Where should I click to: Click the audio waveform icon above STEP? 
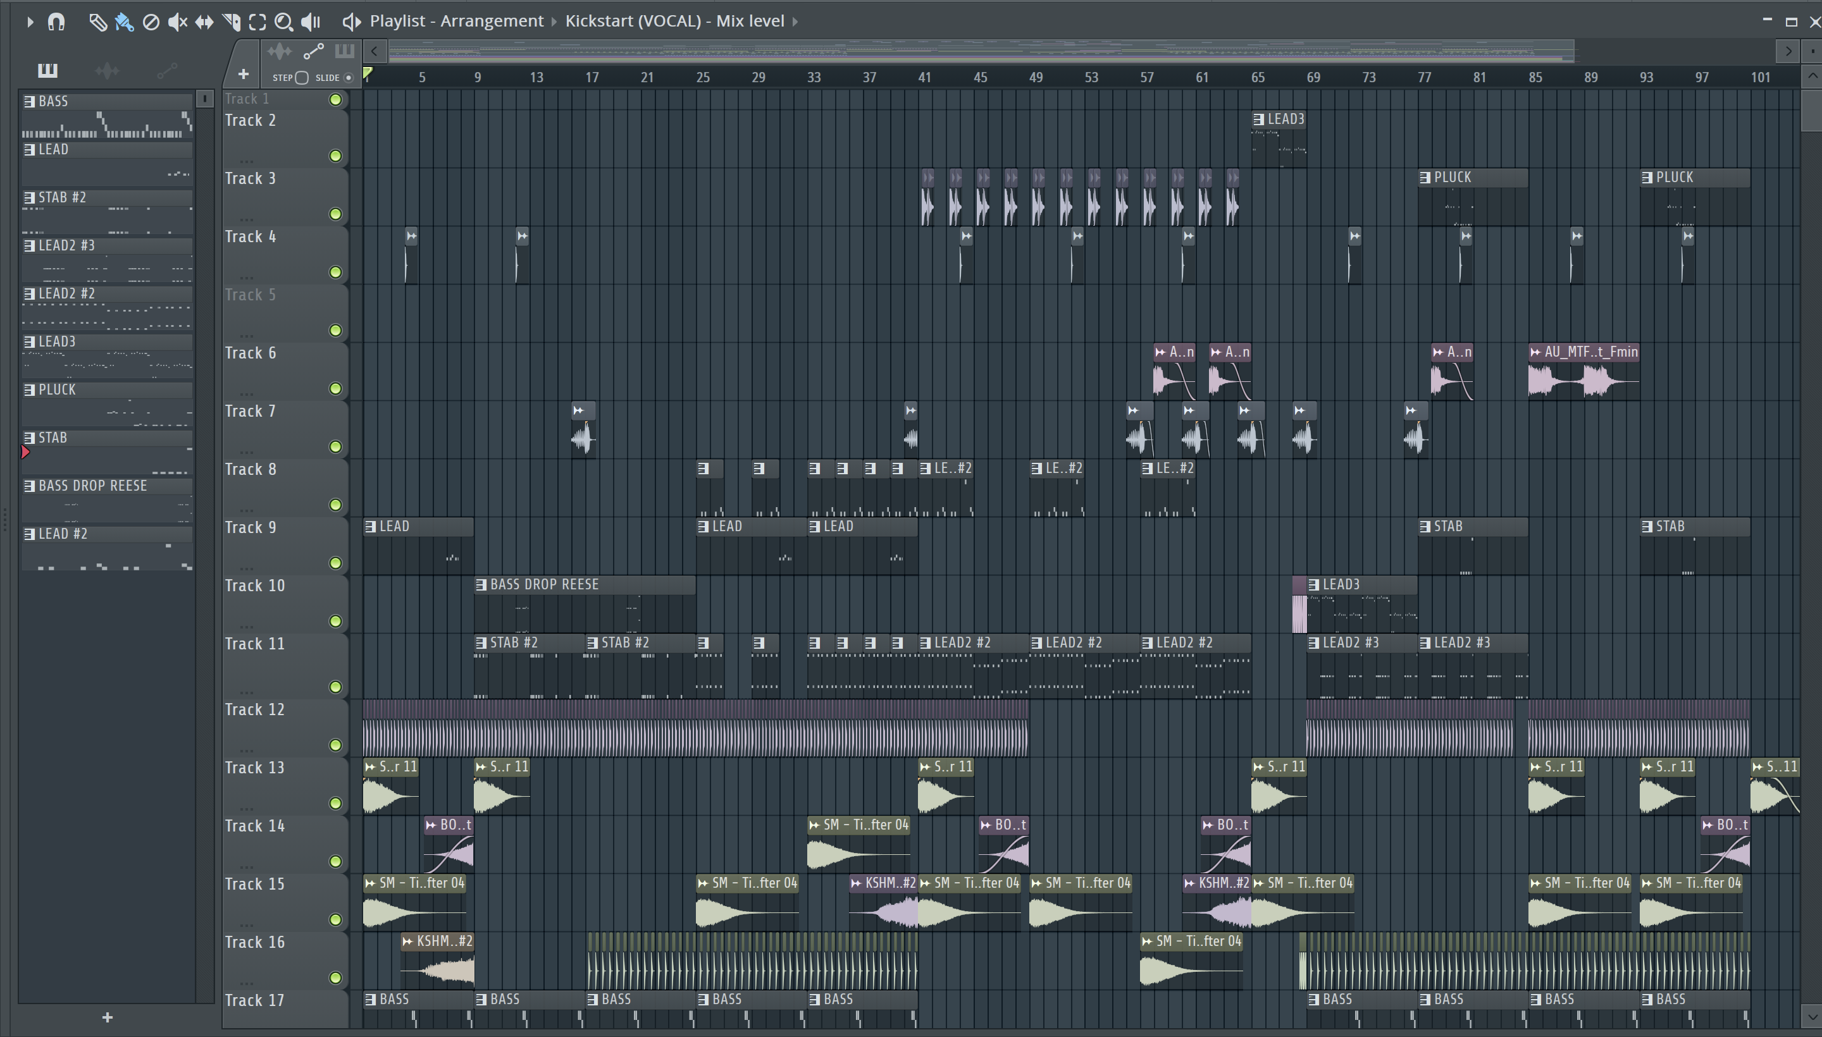pos(280,51)
